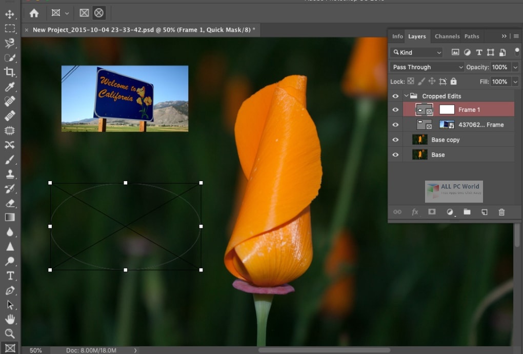This screenshot has height=354, width=523.
Task: Switch to the Layers tab
Action: [x=417, y=36]
